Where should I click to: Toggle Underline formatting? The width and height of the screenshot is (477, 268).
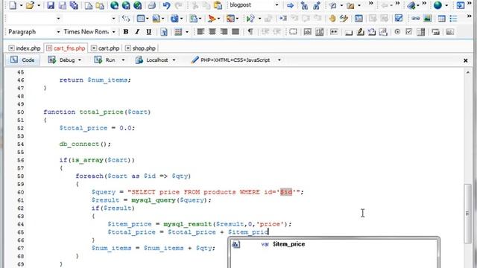(x=149, y=31)
